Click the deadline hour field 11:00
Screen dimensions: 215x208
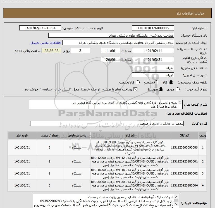(x=111, y=51)
